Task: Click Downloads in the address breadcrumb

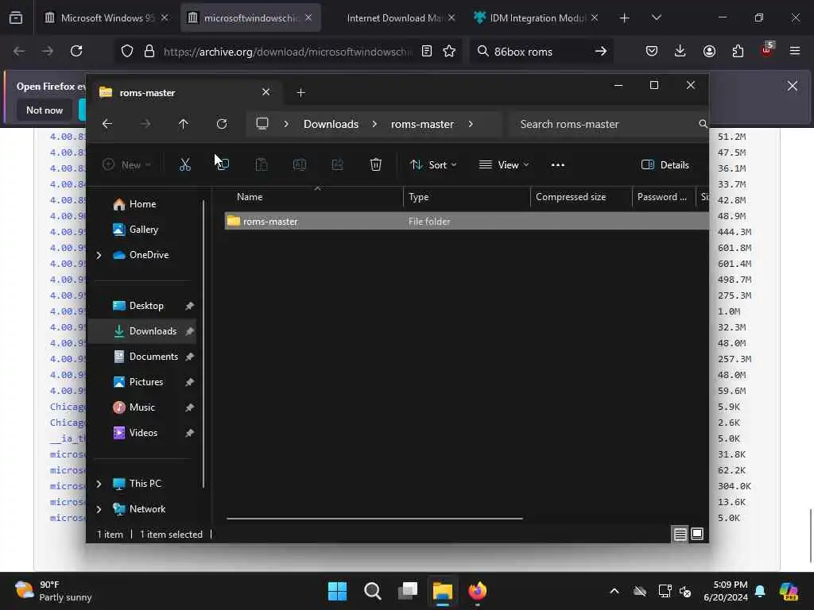Action: (331, 124)
